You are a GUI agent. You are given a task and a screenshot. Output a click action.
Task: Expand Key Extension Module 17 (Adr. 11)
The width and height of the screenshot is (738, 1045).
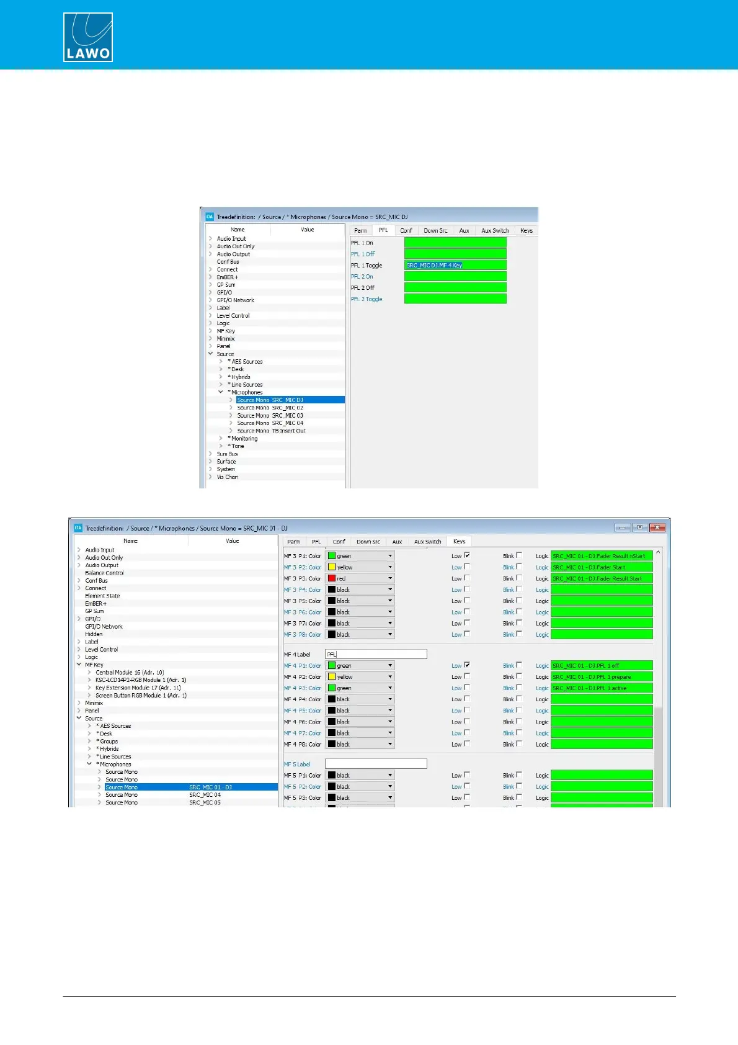[x=89, y=688]
